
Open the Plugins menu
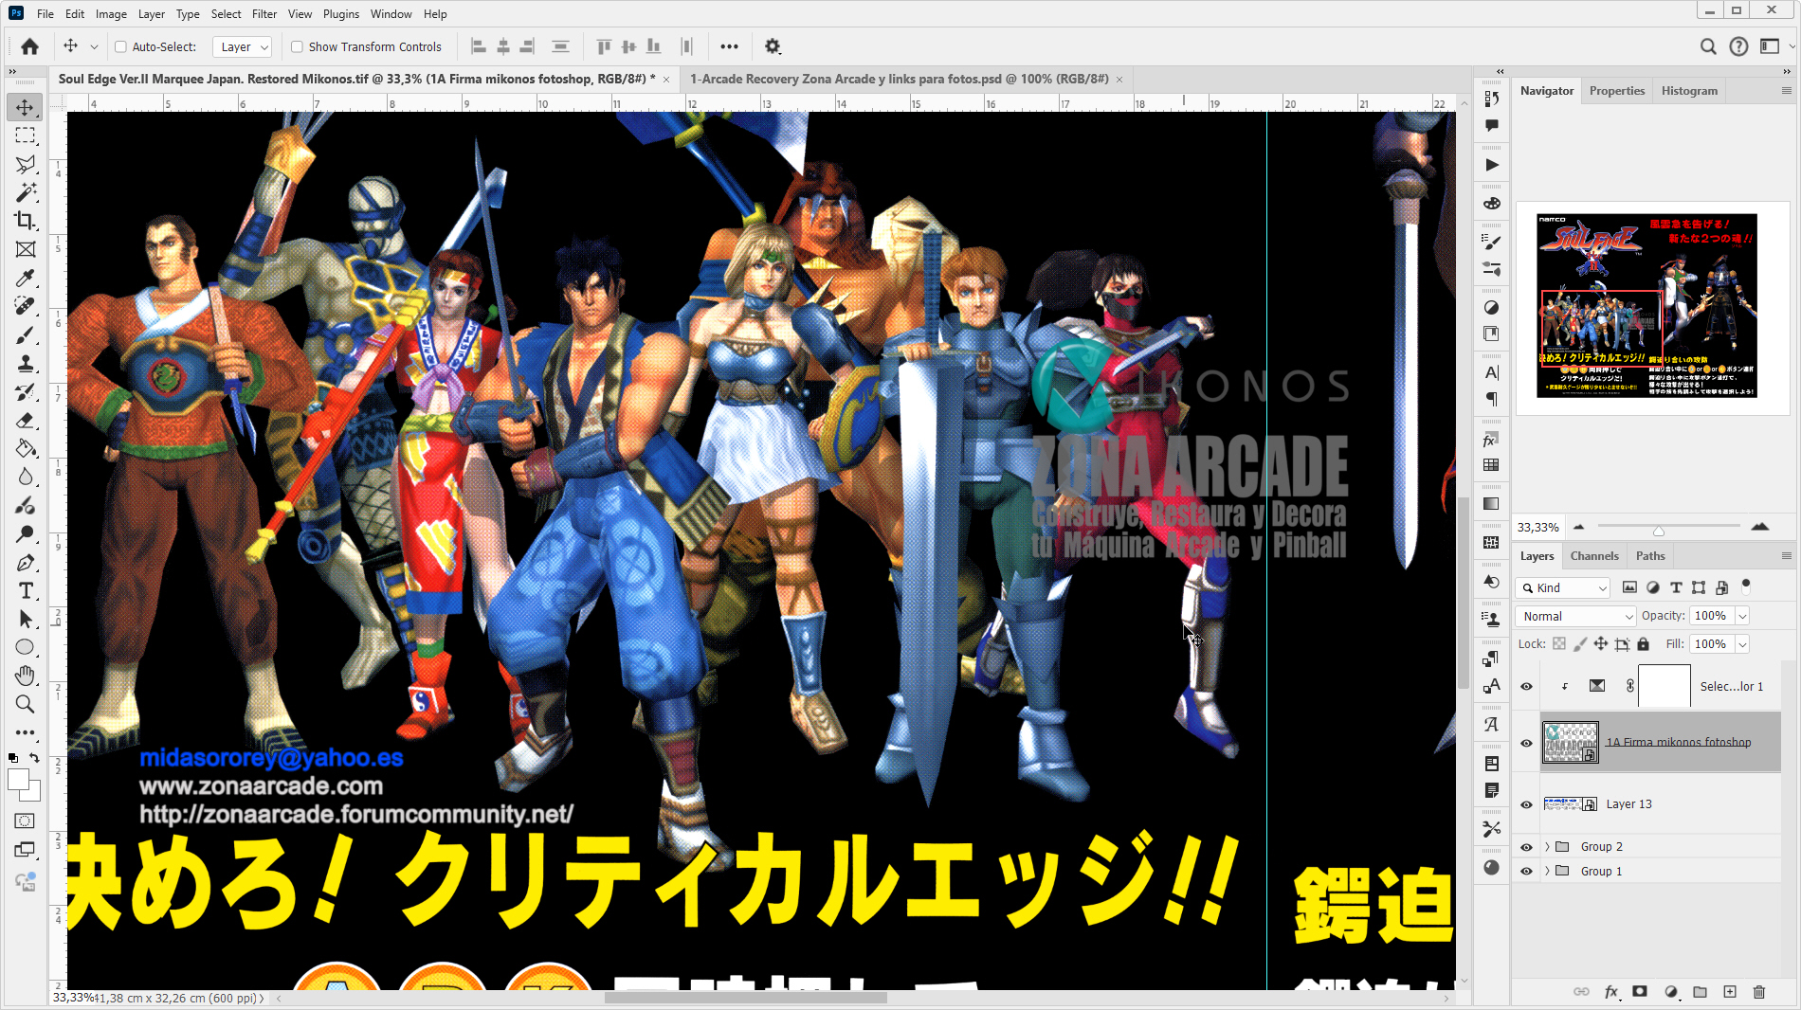341,14
